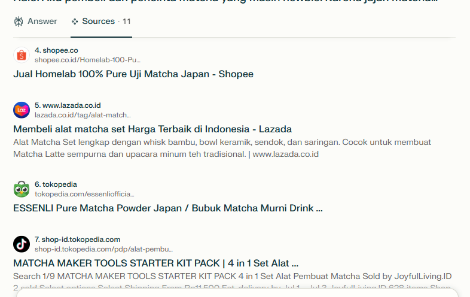Click the TikTok logo on source 7

tap(22, 244)
